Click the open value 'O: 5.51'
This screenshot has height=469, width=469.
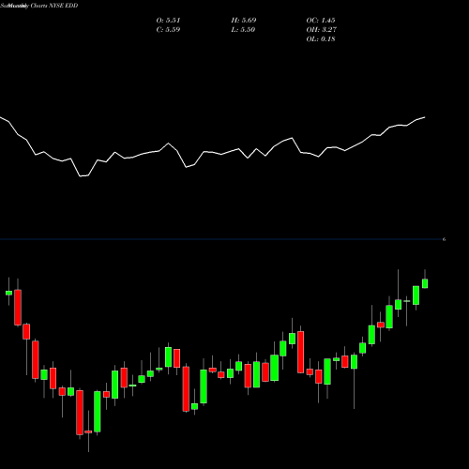(x=168, y=20)
